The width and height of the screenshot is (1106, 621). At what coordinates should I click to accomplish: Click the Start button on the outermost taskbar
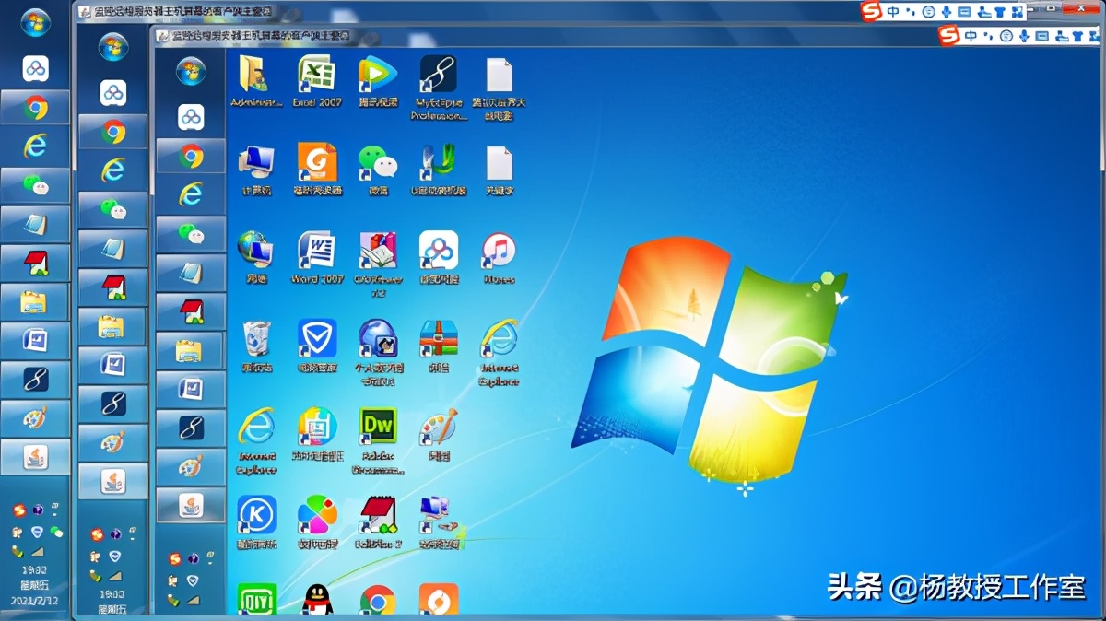point(35,22)
